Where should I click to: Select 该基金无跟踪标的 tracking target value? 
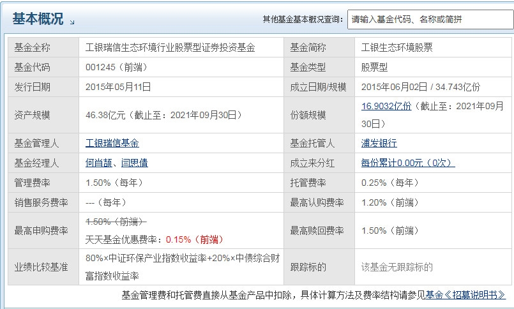397,267
